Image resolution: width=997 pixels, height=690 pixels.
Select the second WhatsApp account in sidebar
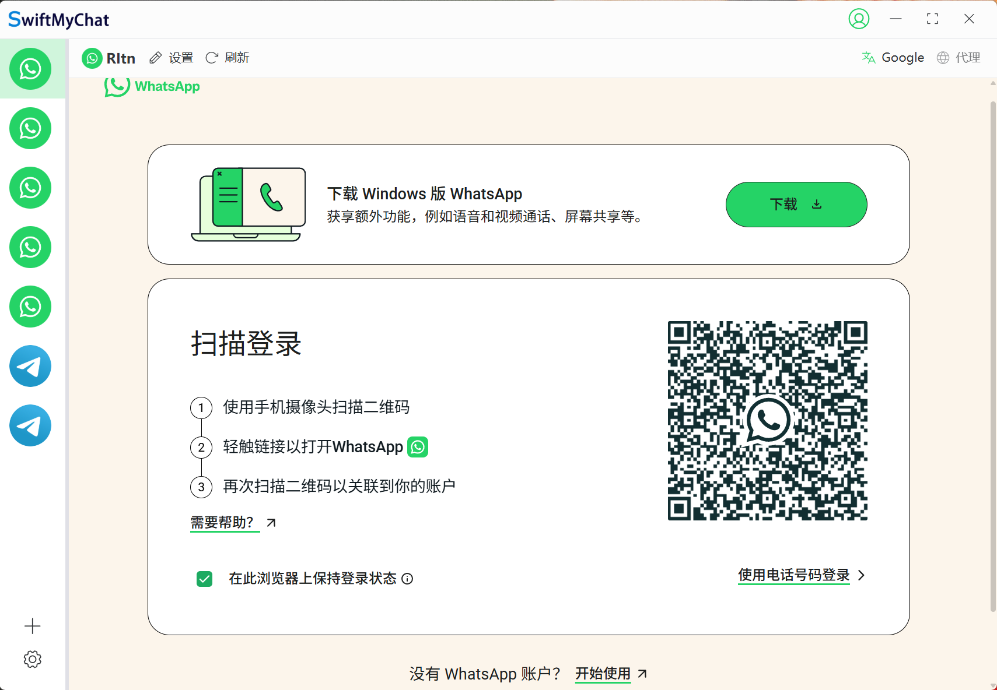click(30, 128)
